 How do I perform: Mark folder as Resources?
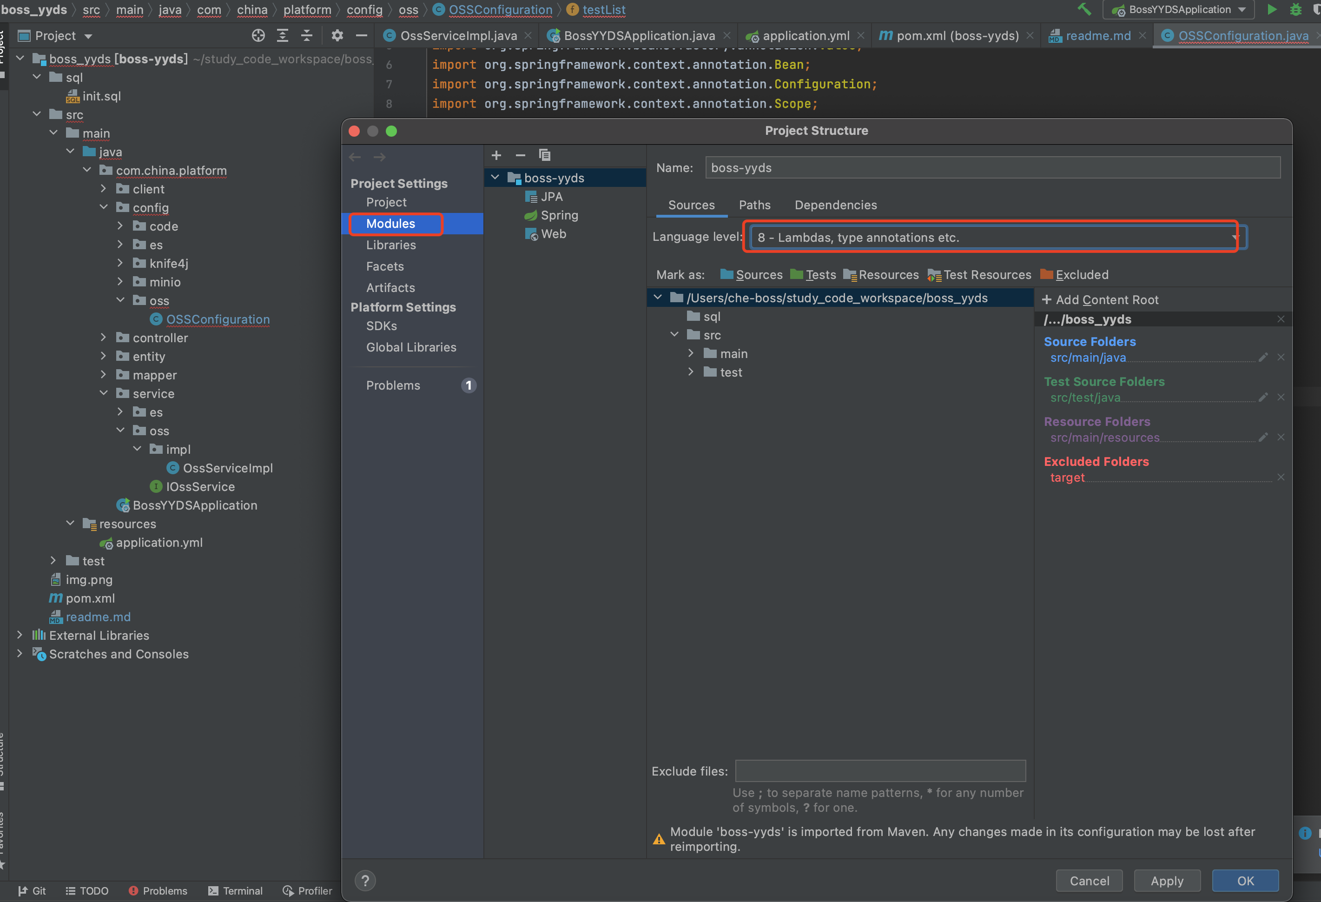(x=881, y=275)
